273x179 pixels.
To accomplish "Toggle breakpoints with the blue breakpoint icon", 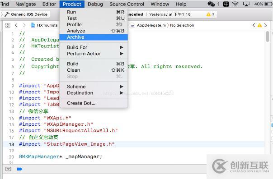I will click(x=19, y=169).
